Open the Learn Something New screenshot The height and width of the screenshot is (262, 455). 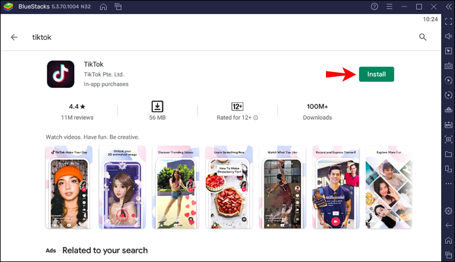[229, 188]
